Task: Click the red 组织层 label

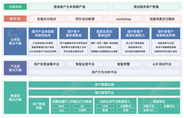Action: click(15, 19)
